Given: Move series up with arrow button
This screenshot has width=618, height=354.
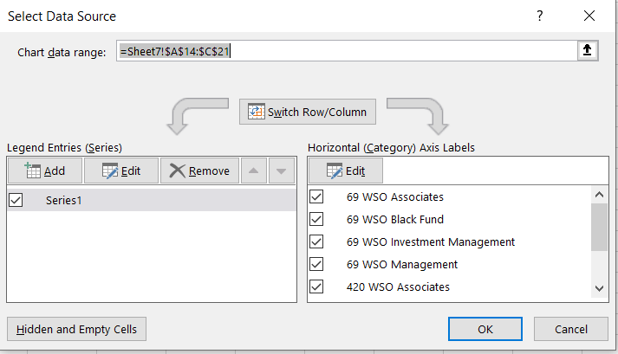Looking at the screenshot, I should (253, 171).
